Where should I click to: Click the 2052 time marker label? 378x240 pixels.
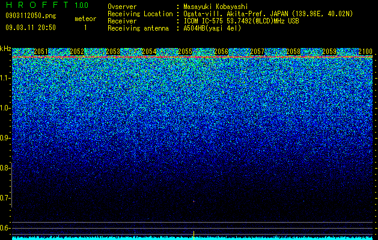click(x=77, y=51)
